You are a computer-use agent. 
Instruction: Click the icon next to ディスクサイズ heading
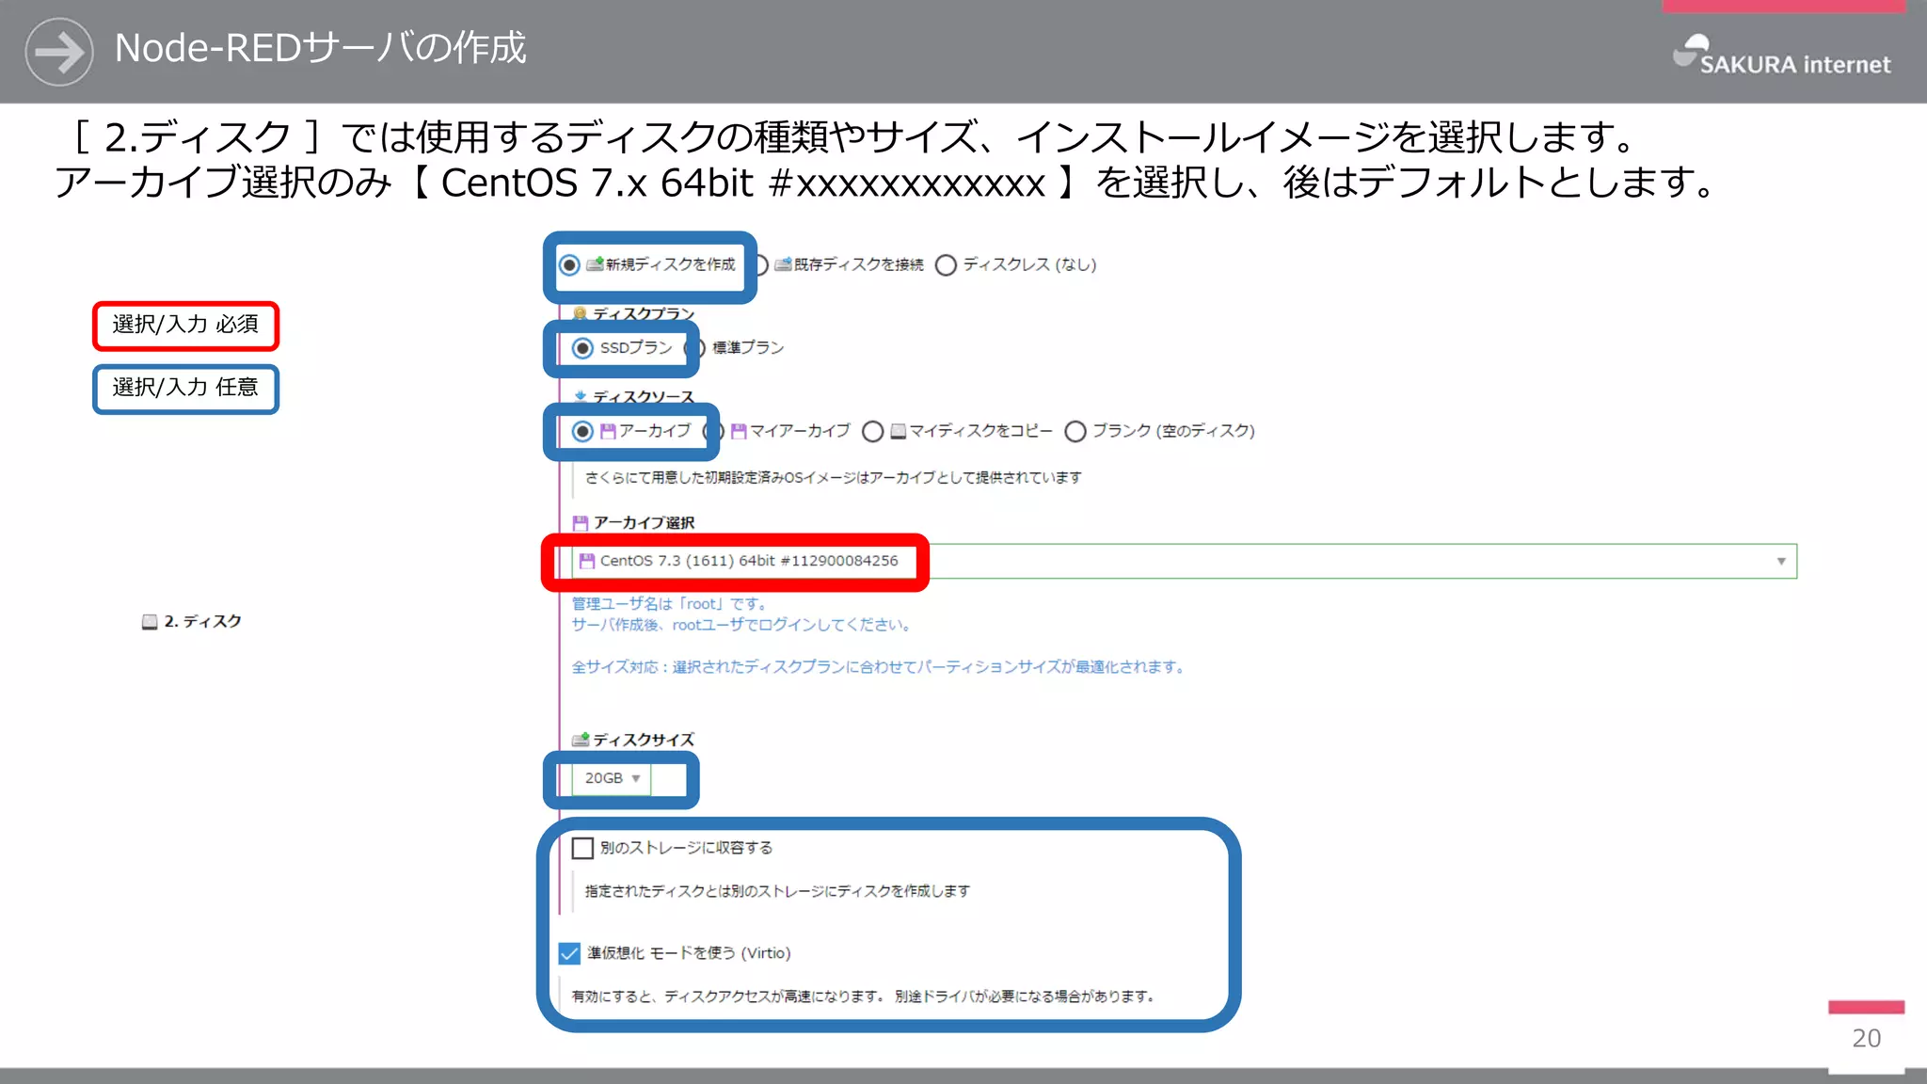(x=581, y=740)
